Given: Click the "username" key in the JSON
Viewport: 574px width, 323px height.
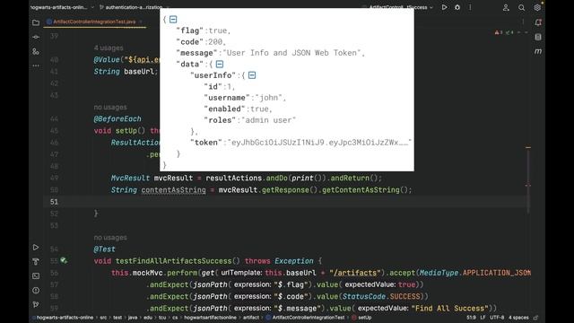Looking at the screenshot, I should (x=227, y=98).
